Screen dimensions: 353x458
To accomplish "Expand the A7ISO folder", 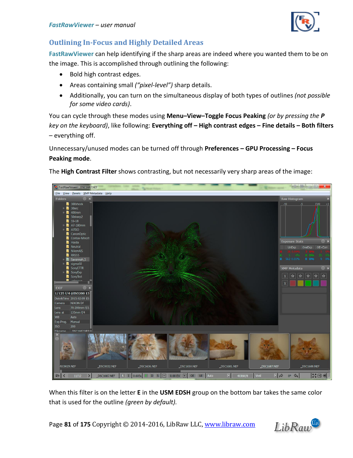I will (x=64, y=230).
